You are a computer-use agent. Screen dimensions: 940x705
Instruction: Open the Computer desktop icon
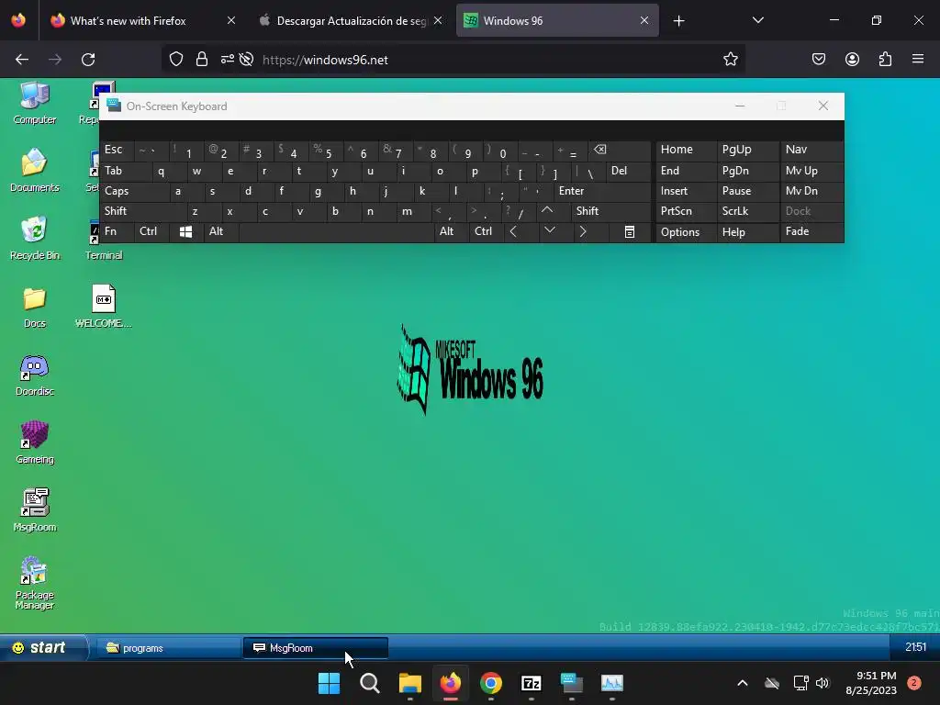[35, 103]
